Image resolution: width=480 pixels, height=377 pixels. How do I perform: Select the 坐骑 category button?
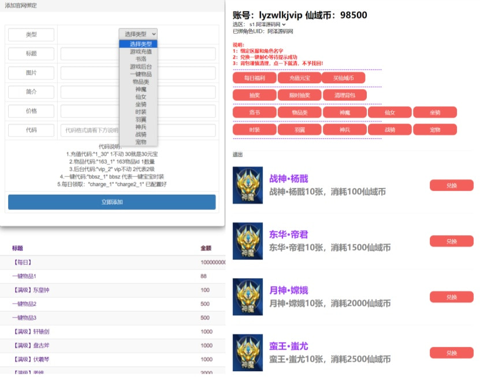coord(434,112)
